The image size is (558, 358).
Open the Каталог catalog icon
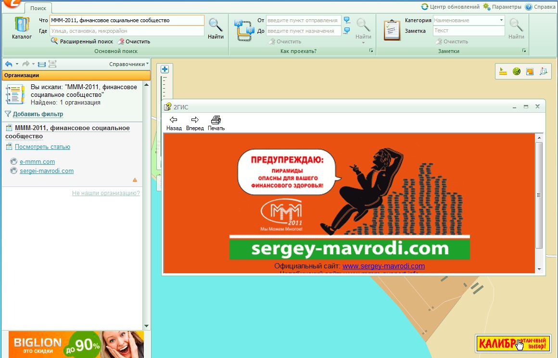(x=22, y=28)
